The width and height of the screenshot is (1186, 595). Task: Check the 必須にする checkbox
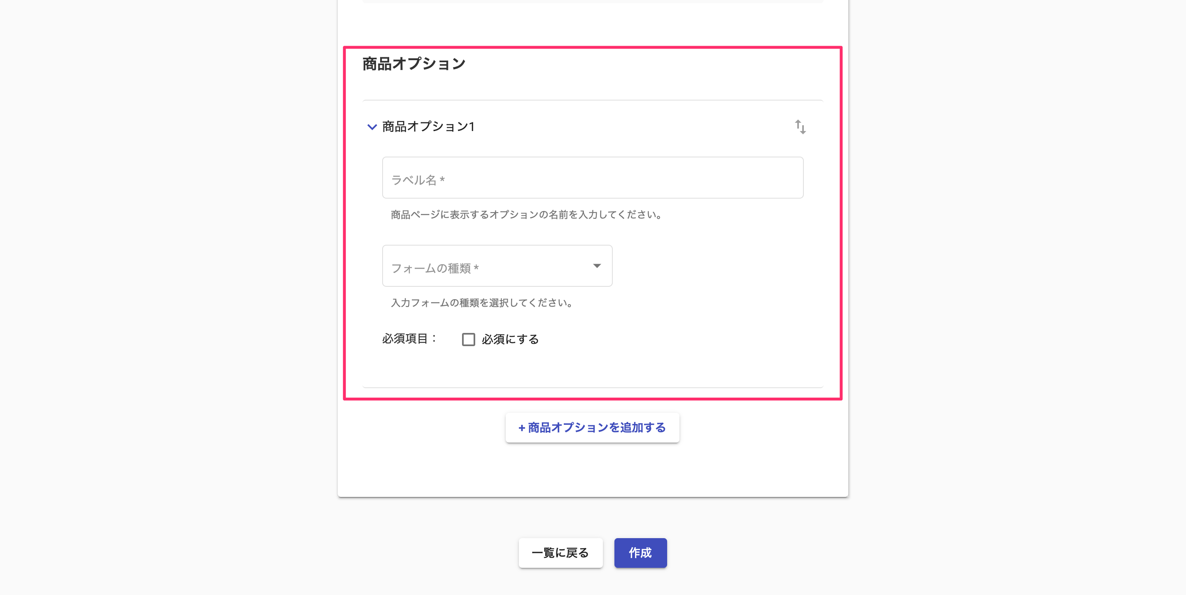468,340
